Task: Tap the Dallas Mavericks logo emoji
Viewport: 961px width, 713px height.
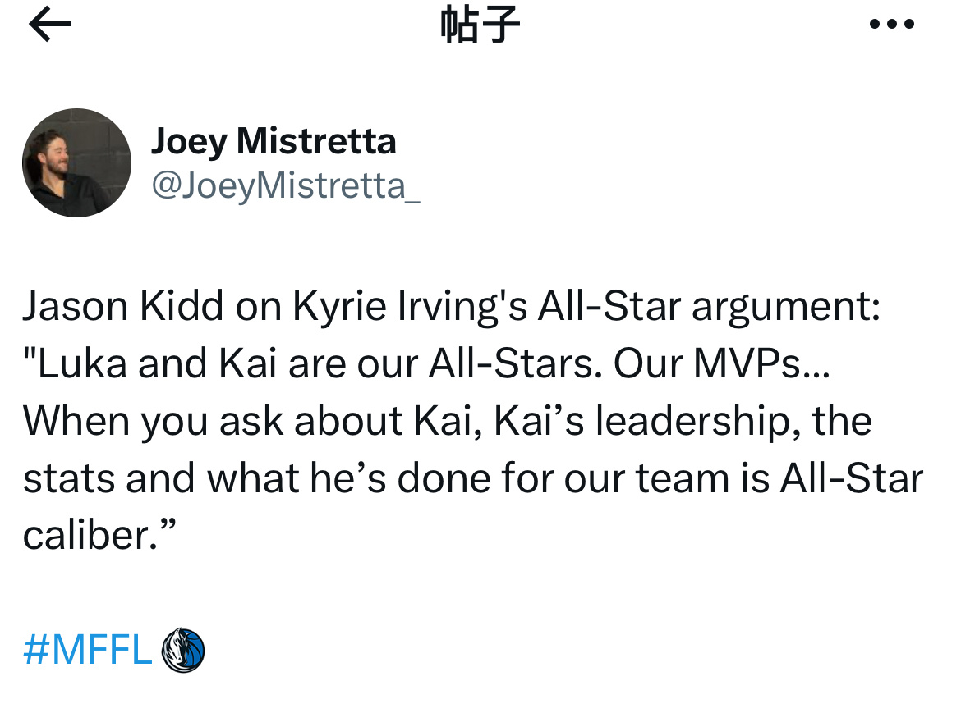Action: [182, 650]
